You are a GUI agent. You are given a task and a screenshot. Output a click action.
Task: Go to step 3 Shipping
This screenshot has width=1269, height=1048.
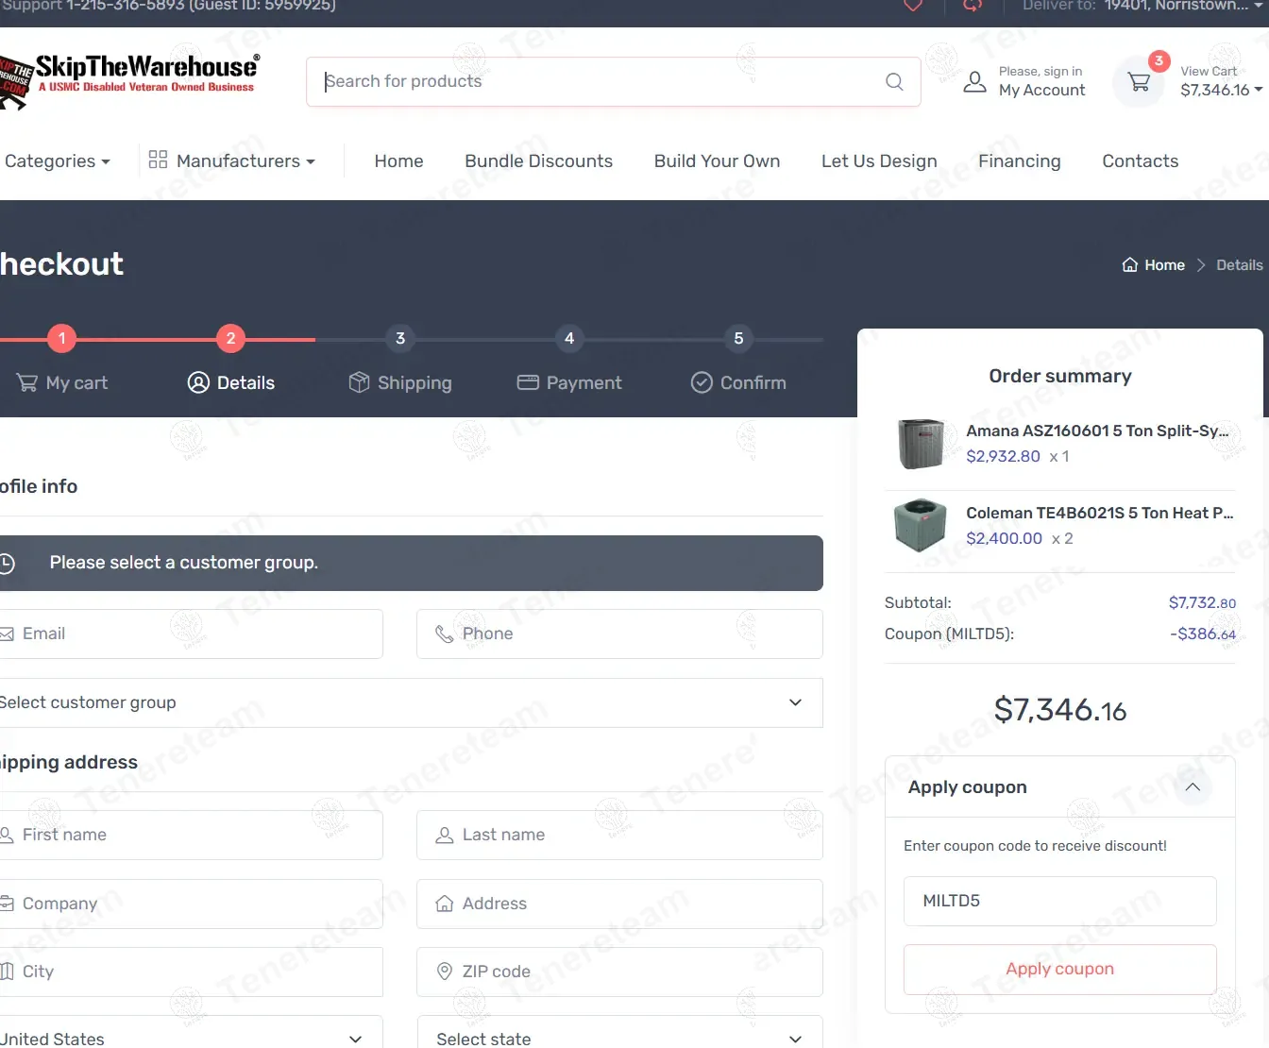tap(400, 381)
